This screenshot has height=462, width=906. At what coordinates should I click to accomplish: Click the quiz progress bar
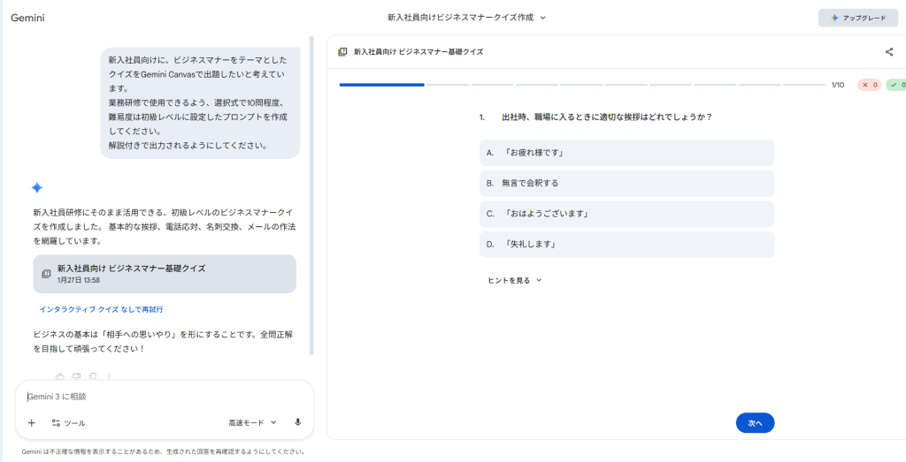click(581, 85)
